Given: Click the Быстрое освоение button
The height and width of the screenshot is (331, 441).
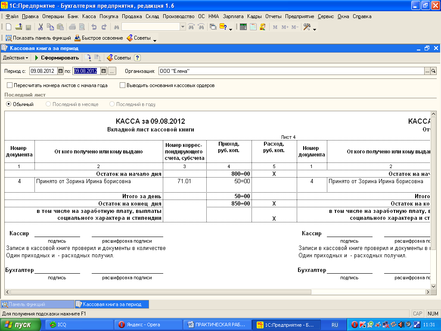Looking at the screenshot, I should coord(99,38).
